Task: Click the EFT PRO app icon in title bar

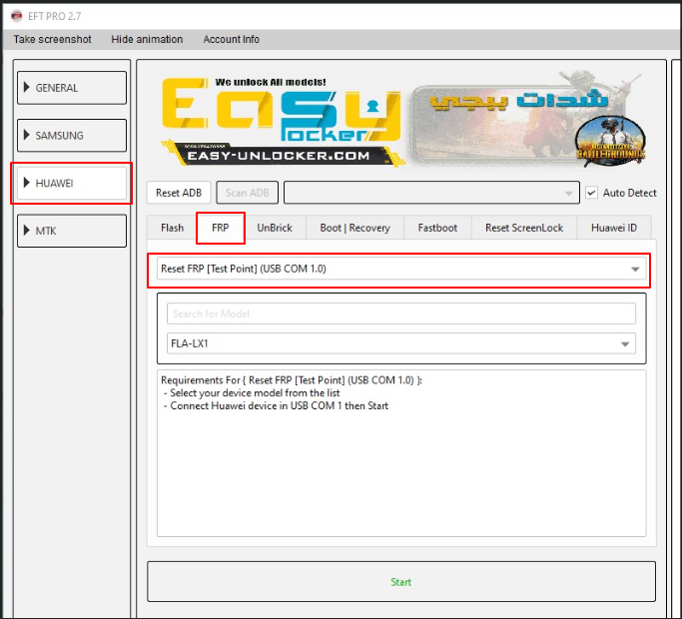Action: point(17,16)
